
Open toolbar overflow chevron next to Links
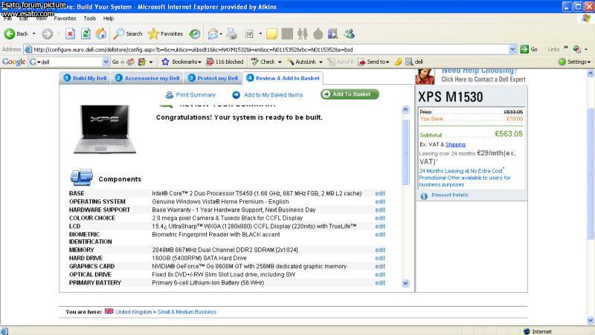(565, 48)
